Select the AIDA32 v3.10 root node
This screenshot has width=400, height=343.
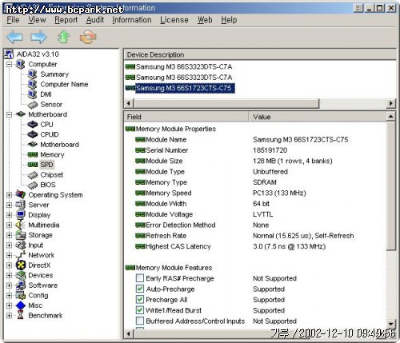point(38,54)
